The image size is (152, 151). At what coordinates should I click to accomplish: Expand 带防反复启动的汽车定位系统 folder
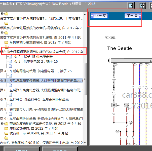point(2,124)
